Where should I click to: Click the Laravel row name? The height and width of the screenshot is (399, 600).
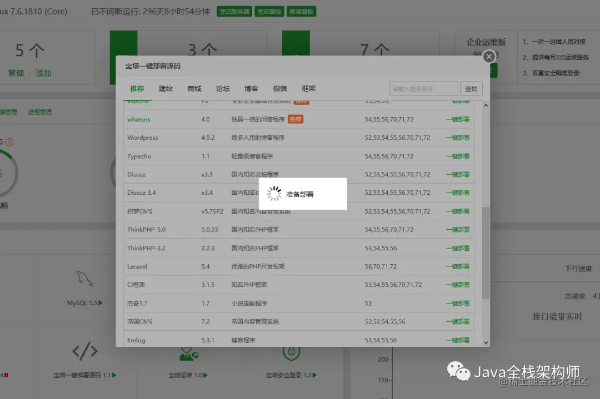137,266
